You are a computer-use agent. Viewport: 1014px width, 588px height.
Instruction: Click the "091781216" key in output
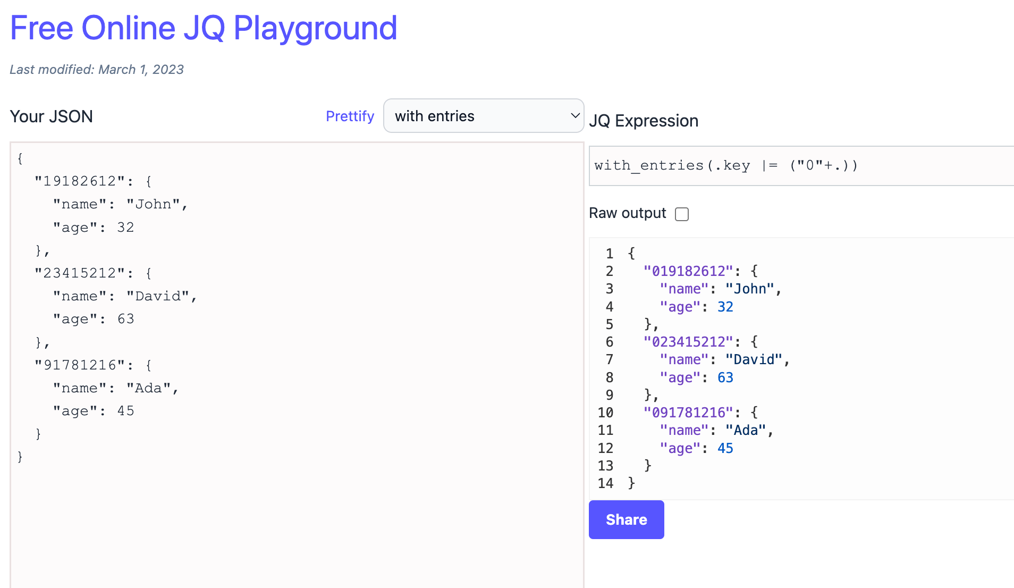688,413
